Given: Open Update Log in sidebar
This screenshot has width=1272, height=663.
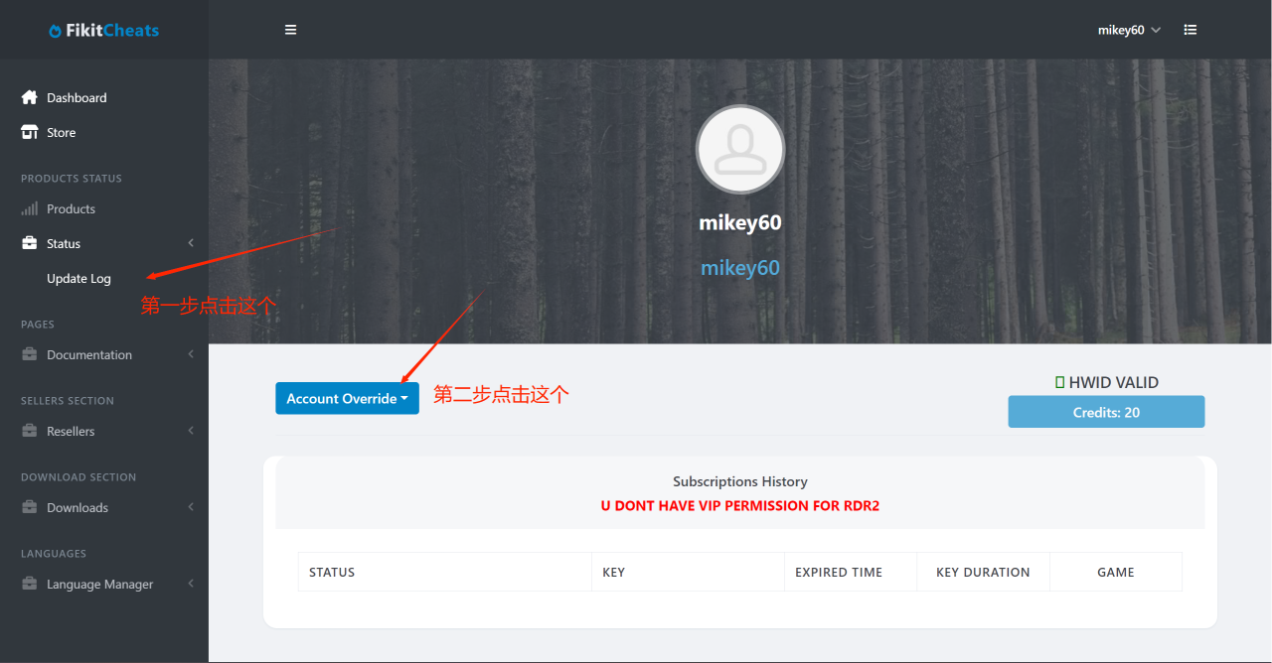Looking at the screenshot, I should [79, 278].
